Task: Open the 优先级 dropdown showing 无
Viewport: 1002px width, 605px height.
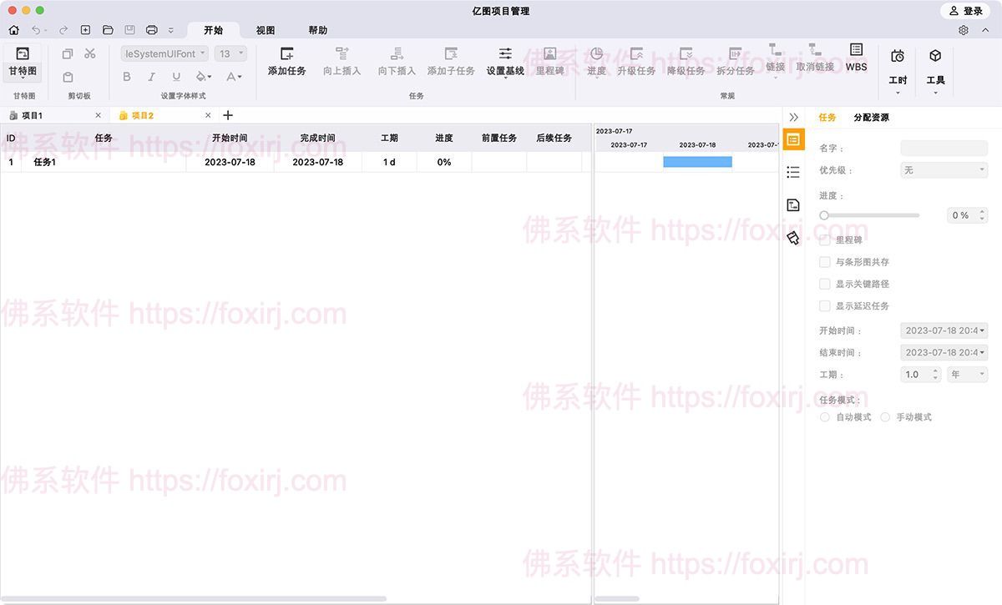Action: pos(944,170)
